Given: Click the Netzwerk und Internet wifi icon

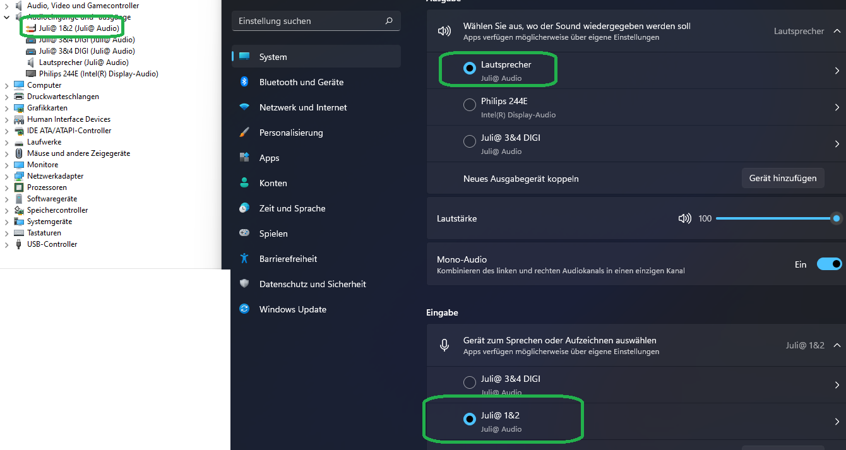Looking at the screenshot, I should (244, 107).
